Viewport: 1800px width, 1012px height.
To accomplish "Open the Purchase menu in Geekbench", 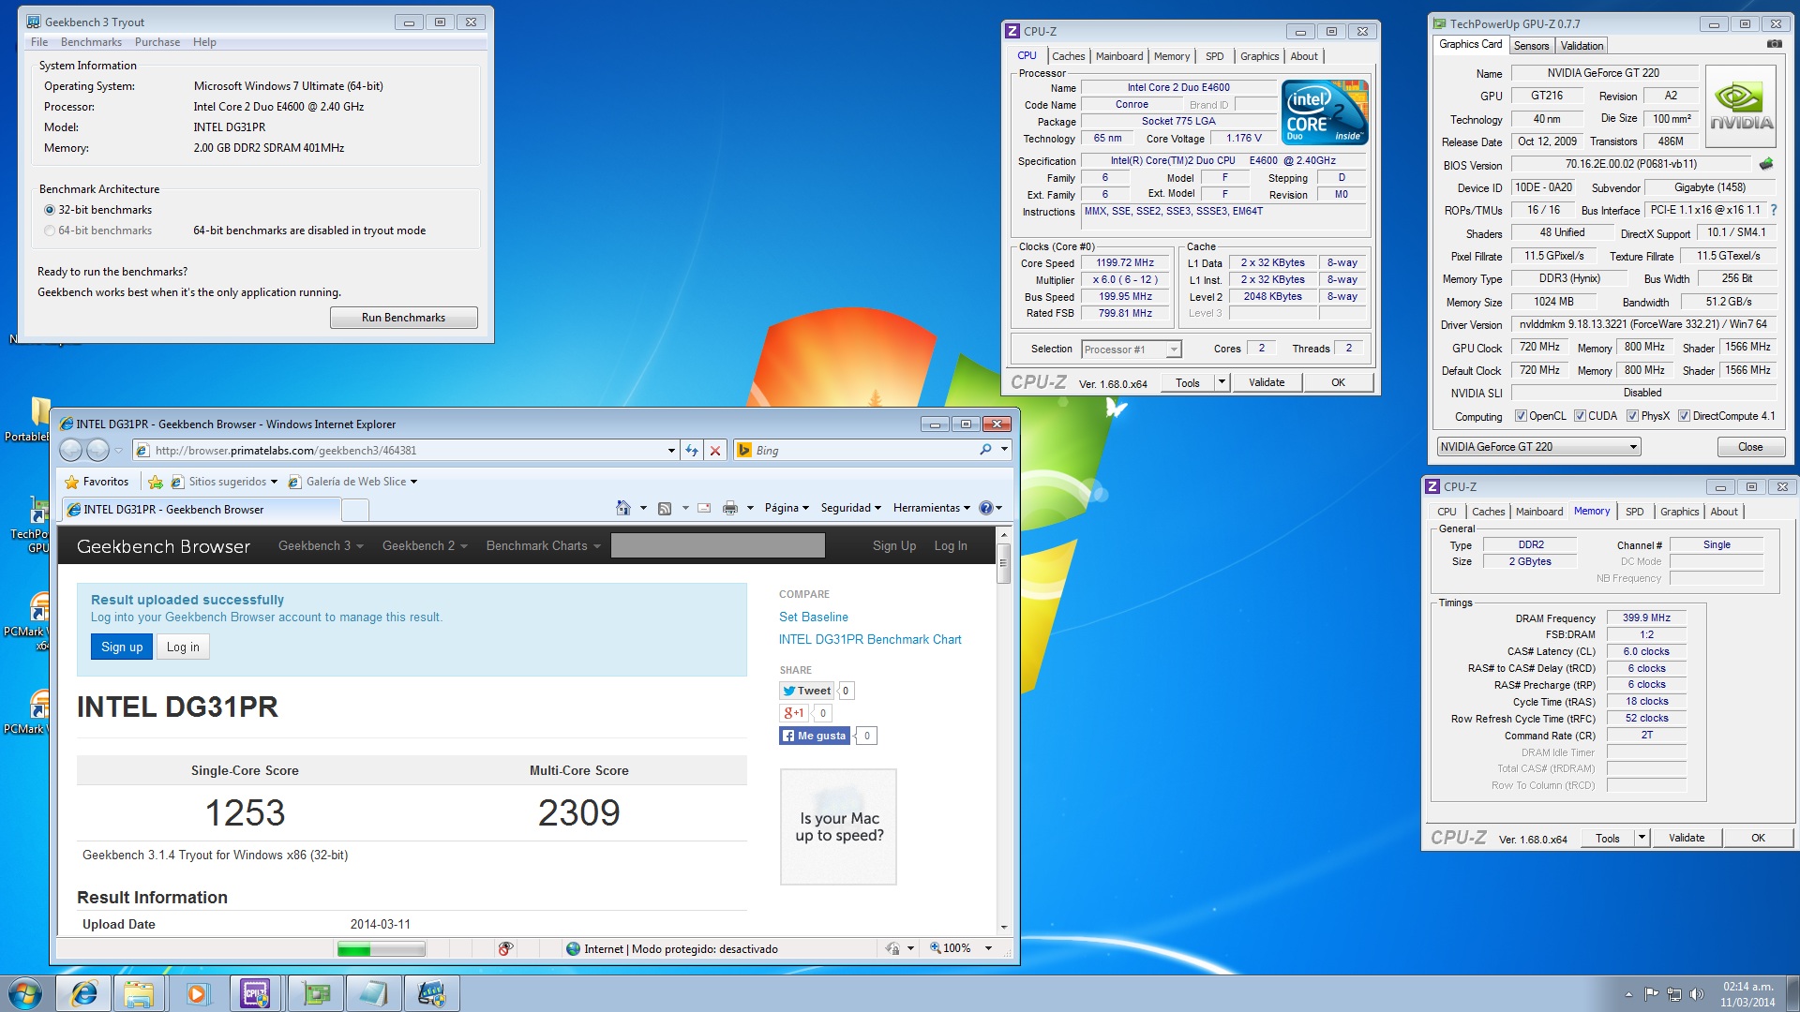I will [x=157, y=42].
